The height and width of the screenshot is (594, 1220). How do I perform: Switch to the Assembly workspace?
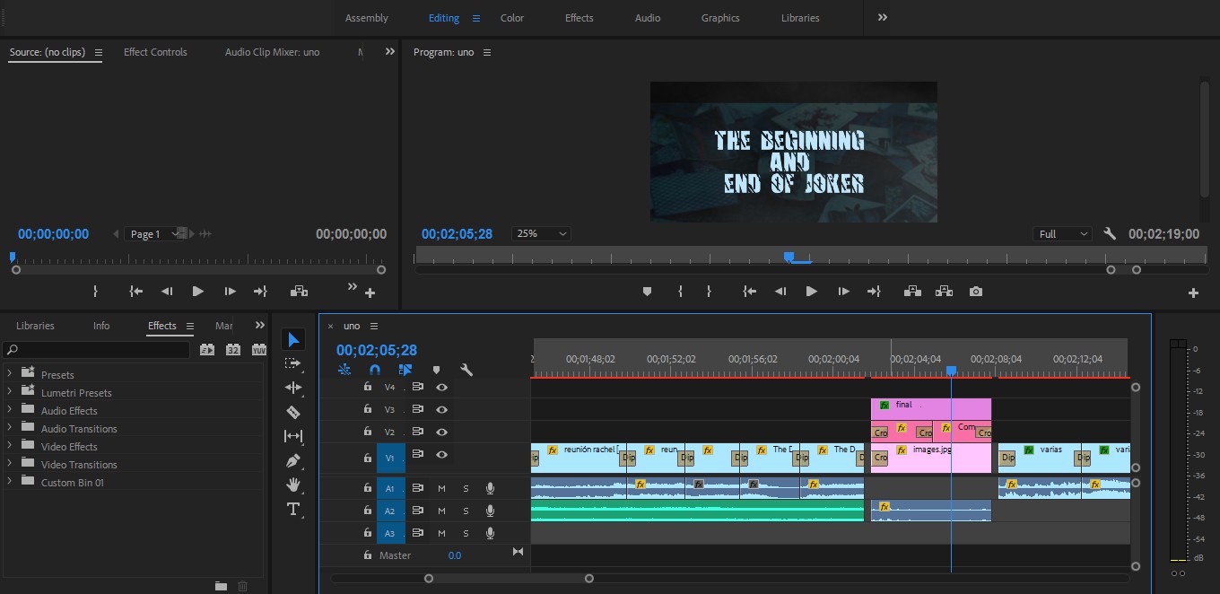[367, 18]
